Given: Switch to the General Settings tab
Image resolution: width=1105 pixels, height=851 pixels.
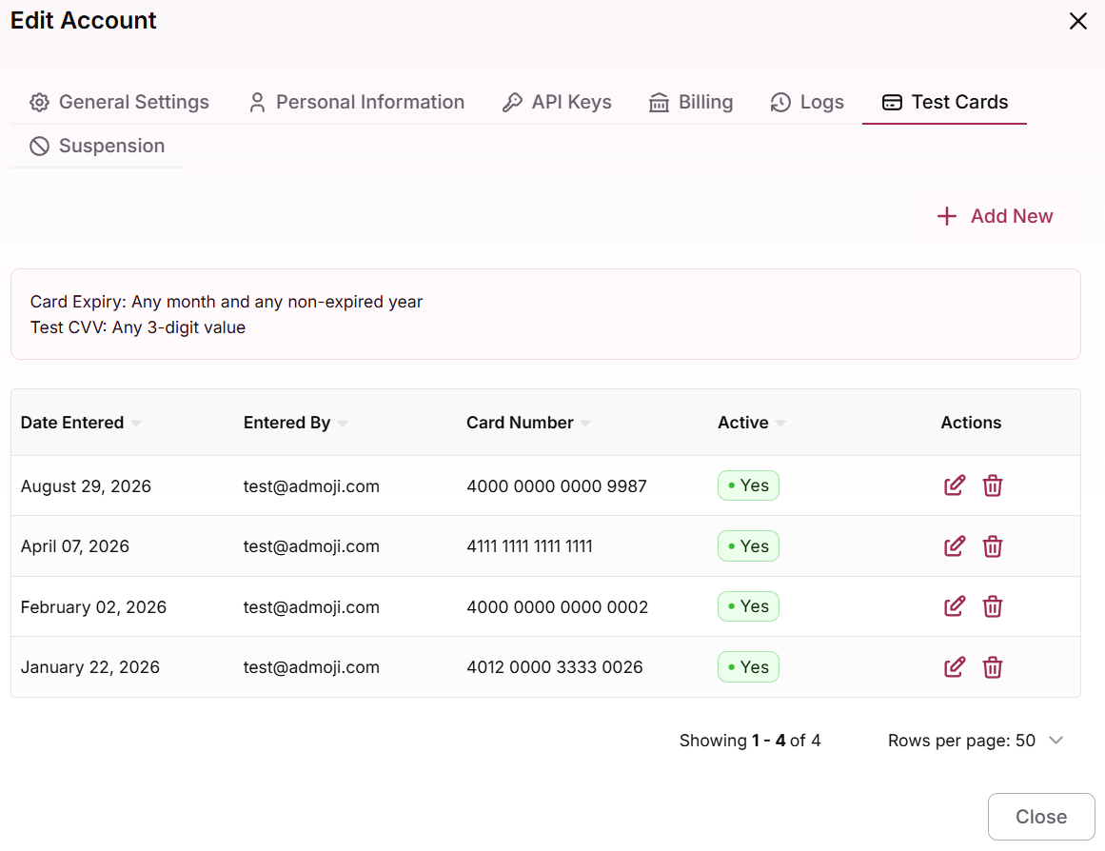Looking at the screenshot, I should point(119,102).
